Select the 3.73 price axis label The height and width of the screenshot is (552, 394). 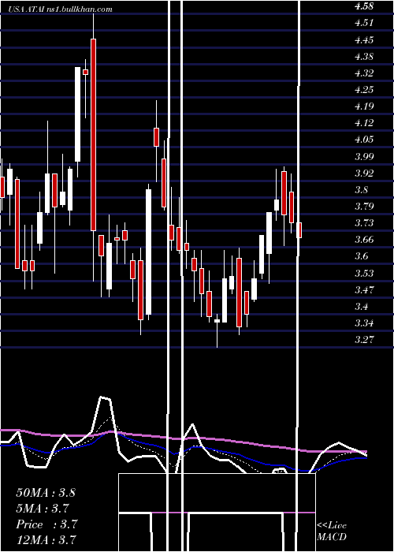click(364, 223)
